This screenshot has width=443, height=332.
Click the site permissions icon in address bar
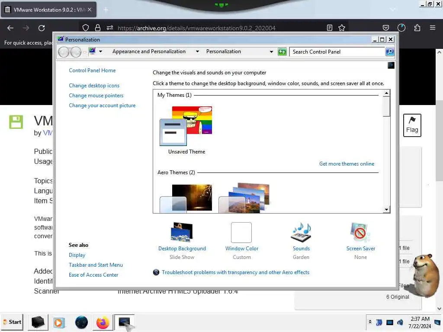[109, 28]
